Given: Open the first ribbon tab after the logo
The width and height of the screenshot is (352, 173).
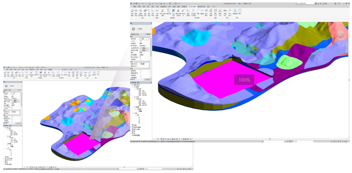Looking at the screenshot, I should (135, 6).
